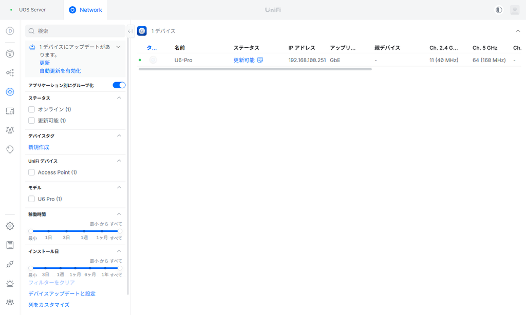Collapse the モデル filter section

119,187
